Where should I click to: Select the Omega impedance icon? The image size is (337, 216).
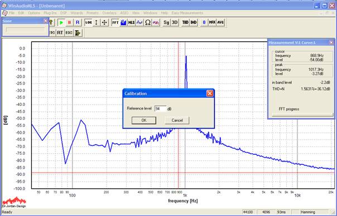pos(148,22)
